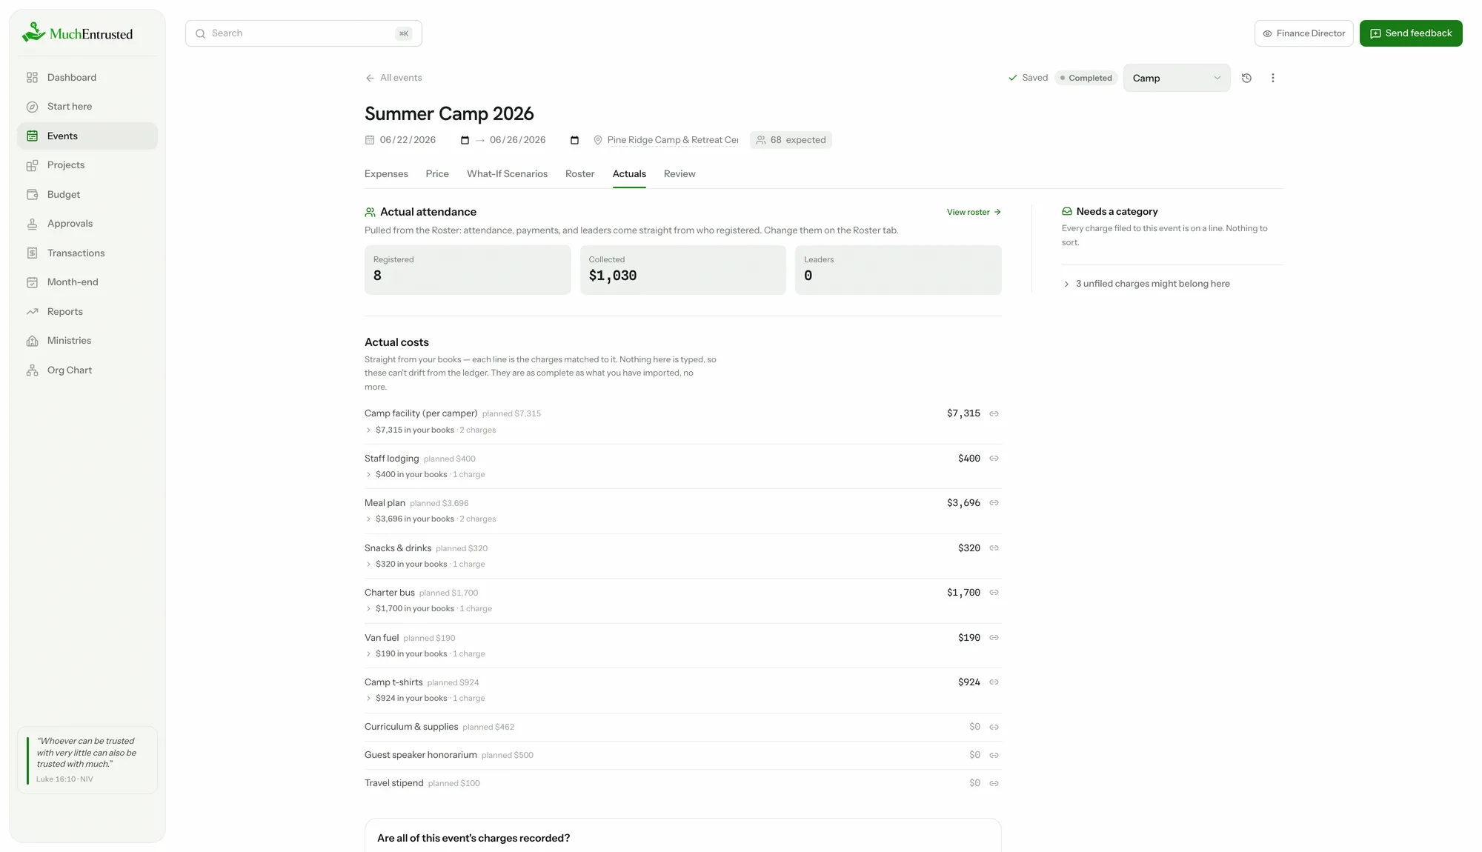Open version history clock icon
This screenshot has height=852, width=1482.
(x=1246, y=78)
